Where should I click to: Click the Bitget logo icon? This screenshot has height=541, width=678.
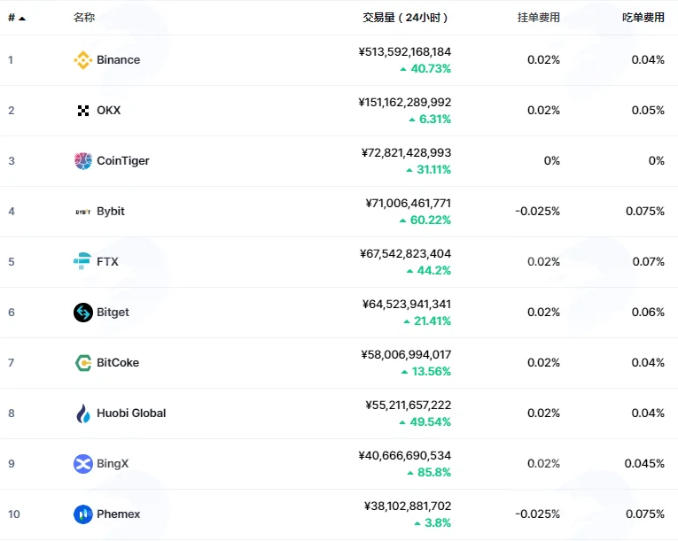83,313
